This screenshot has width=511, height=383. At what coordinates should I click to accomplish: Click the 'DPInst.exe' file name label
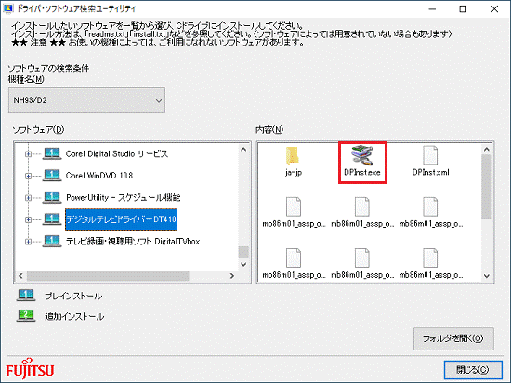pos(362,172)
